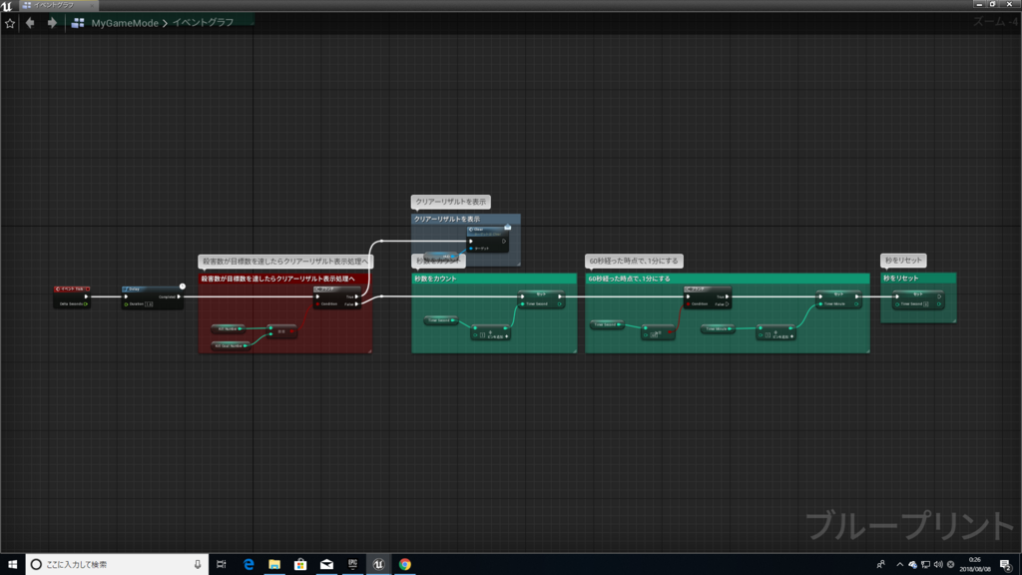Open the Mail app from the taskbar
The width and height of the screenshot is (1022, 575).
click(326, 564)
